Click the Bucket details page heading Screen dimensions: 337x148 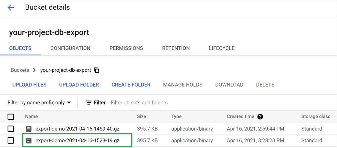[x=48, y=7]
